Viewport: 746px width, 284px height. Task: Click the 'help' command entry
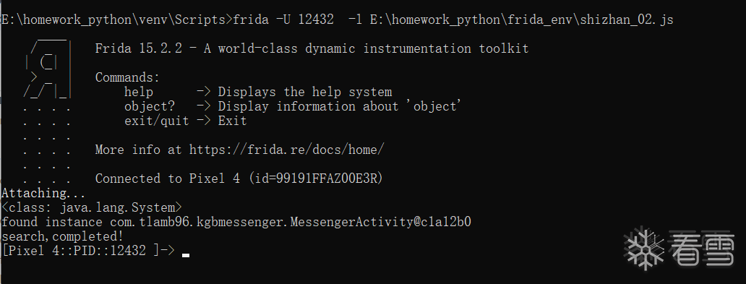coord(139,92)
